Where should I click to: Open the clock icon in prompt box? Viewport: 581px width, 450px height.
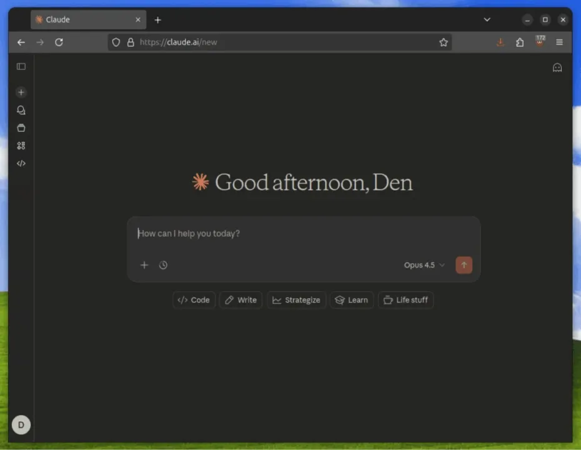point(163,265)
